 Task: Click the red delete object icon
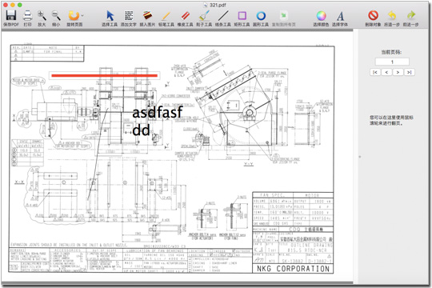point(373,15)
